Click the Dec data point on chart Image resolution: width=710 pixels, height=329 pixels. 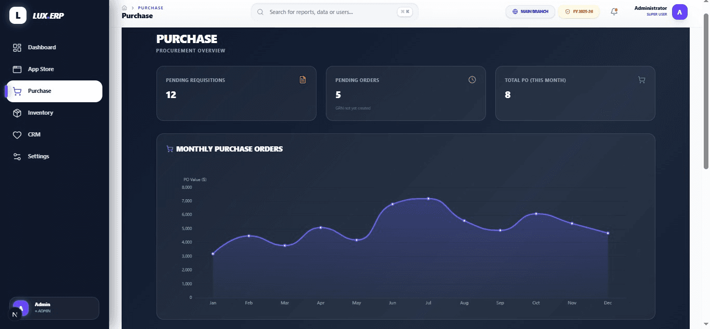coord(608,233)
